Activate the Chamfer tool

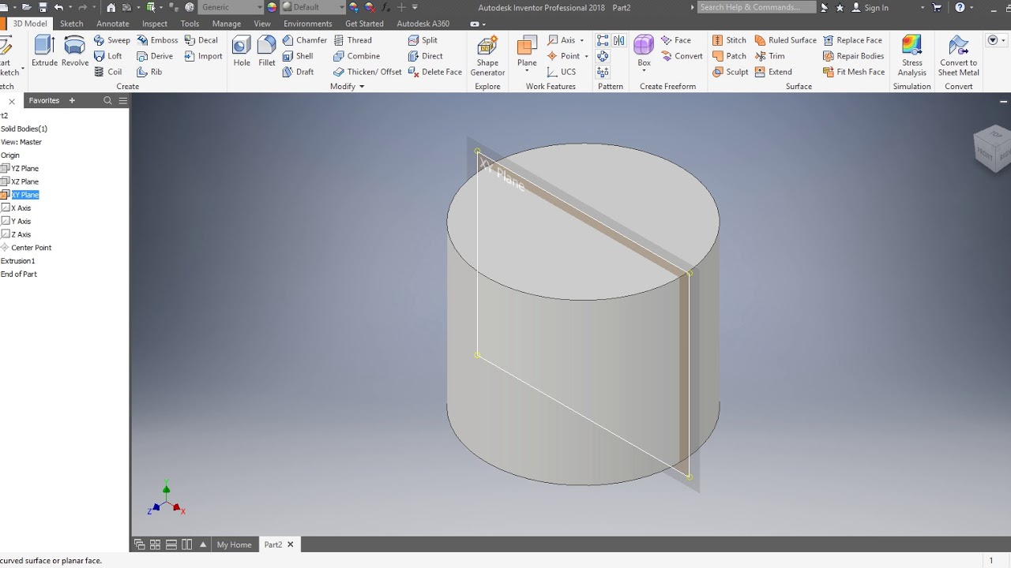304,40
